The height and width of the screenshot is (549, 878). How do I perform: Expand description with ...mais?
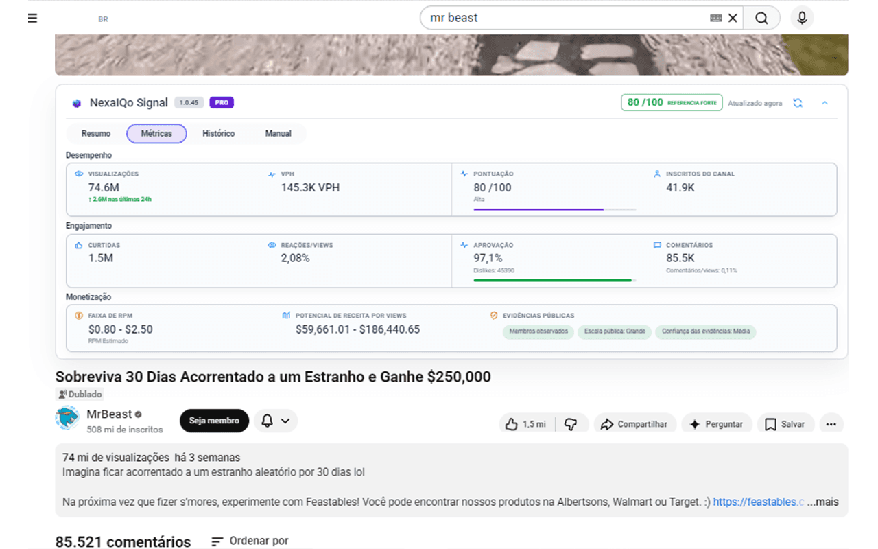point(822,502)
